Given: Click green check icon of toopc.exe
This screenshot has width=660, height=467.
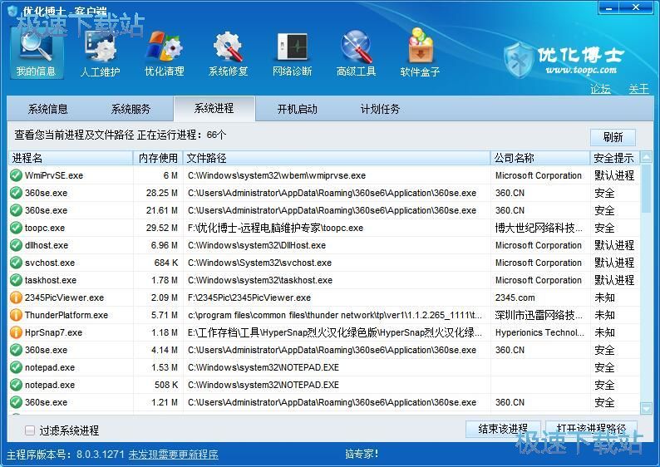Looking at the screenshot, I should (16, 228).
